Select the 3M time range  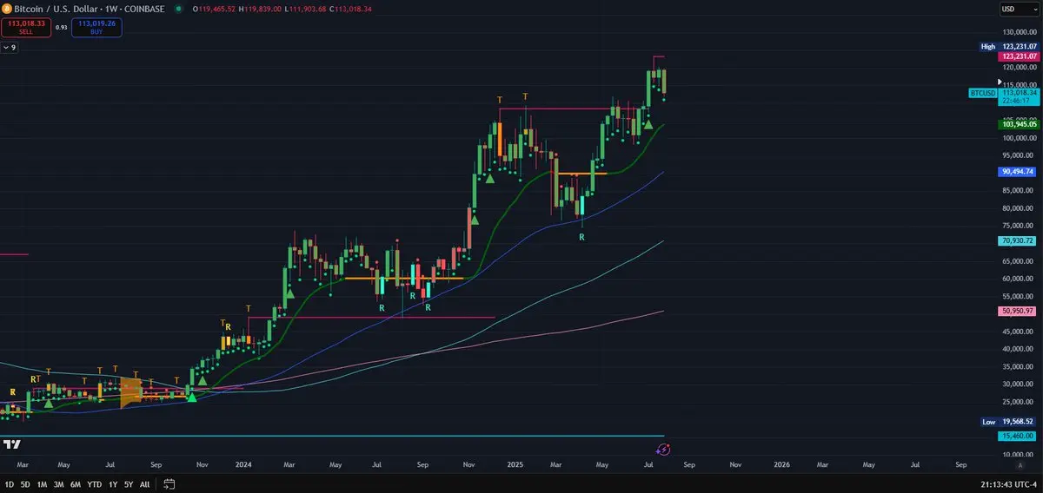pyautogui.click(x=58, y=483)
